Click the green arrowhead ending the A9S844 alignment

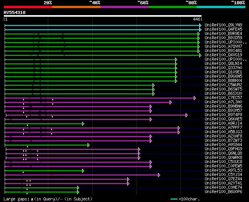[x=89, y=145]
